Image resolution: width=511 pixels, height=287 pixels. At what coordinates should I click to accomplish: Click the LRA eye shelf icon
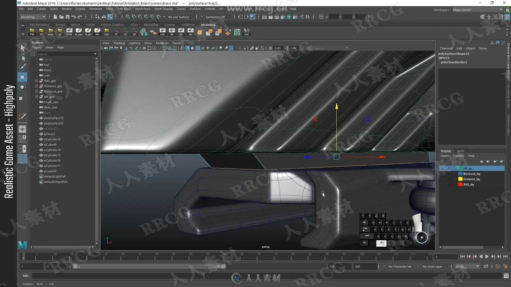(162, 32)
